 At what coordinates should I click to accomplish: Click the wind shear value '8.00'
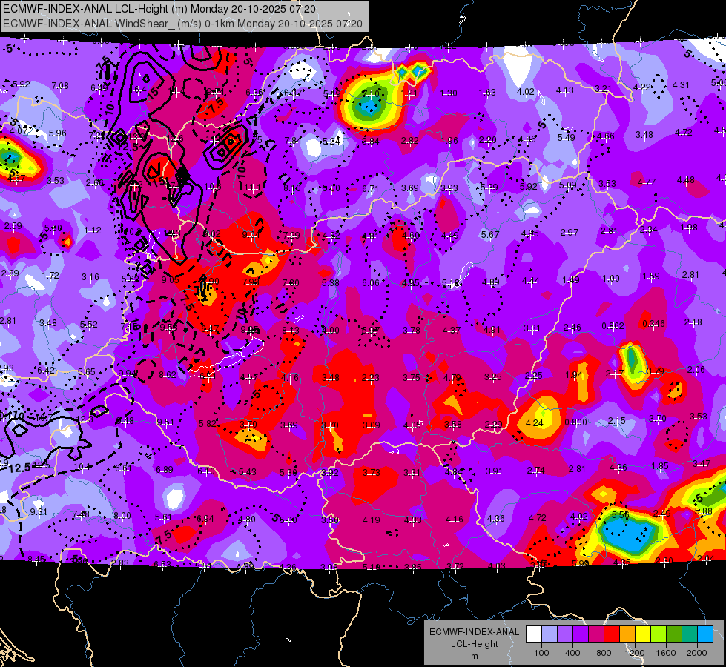(122, 516)
